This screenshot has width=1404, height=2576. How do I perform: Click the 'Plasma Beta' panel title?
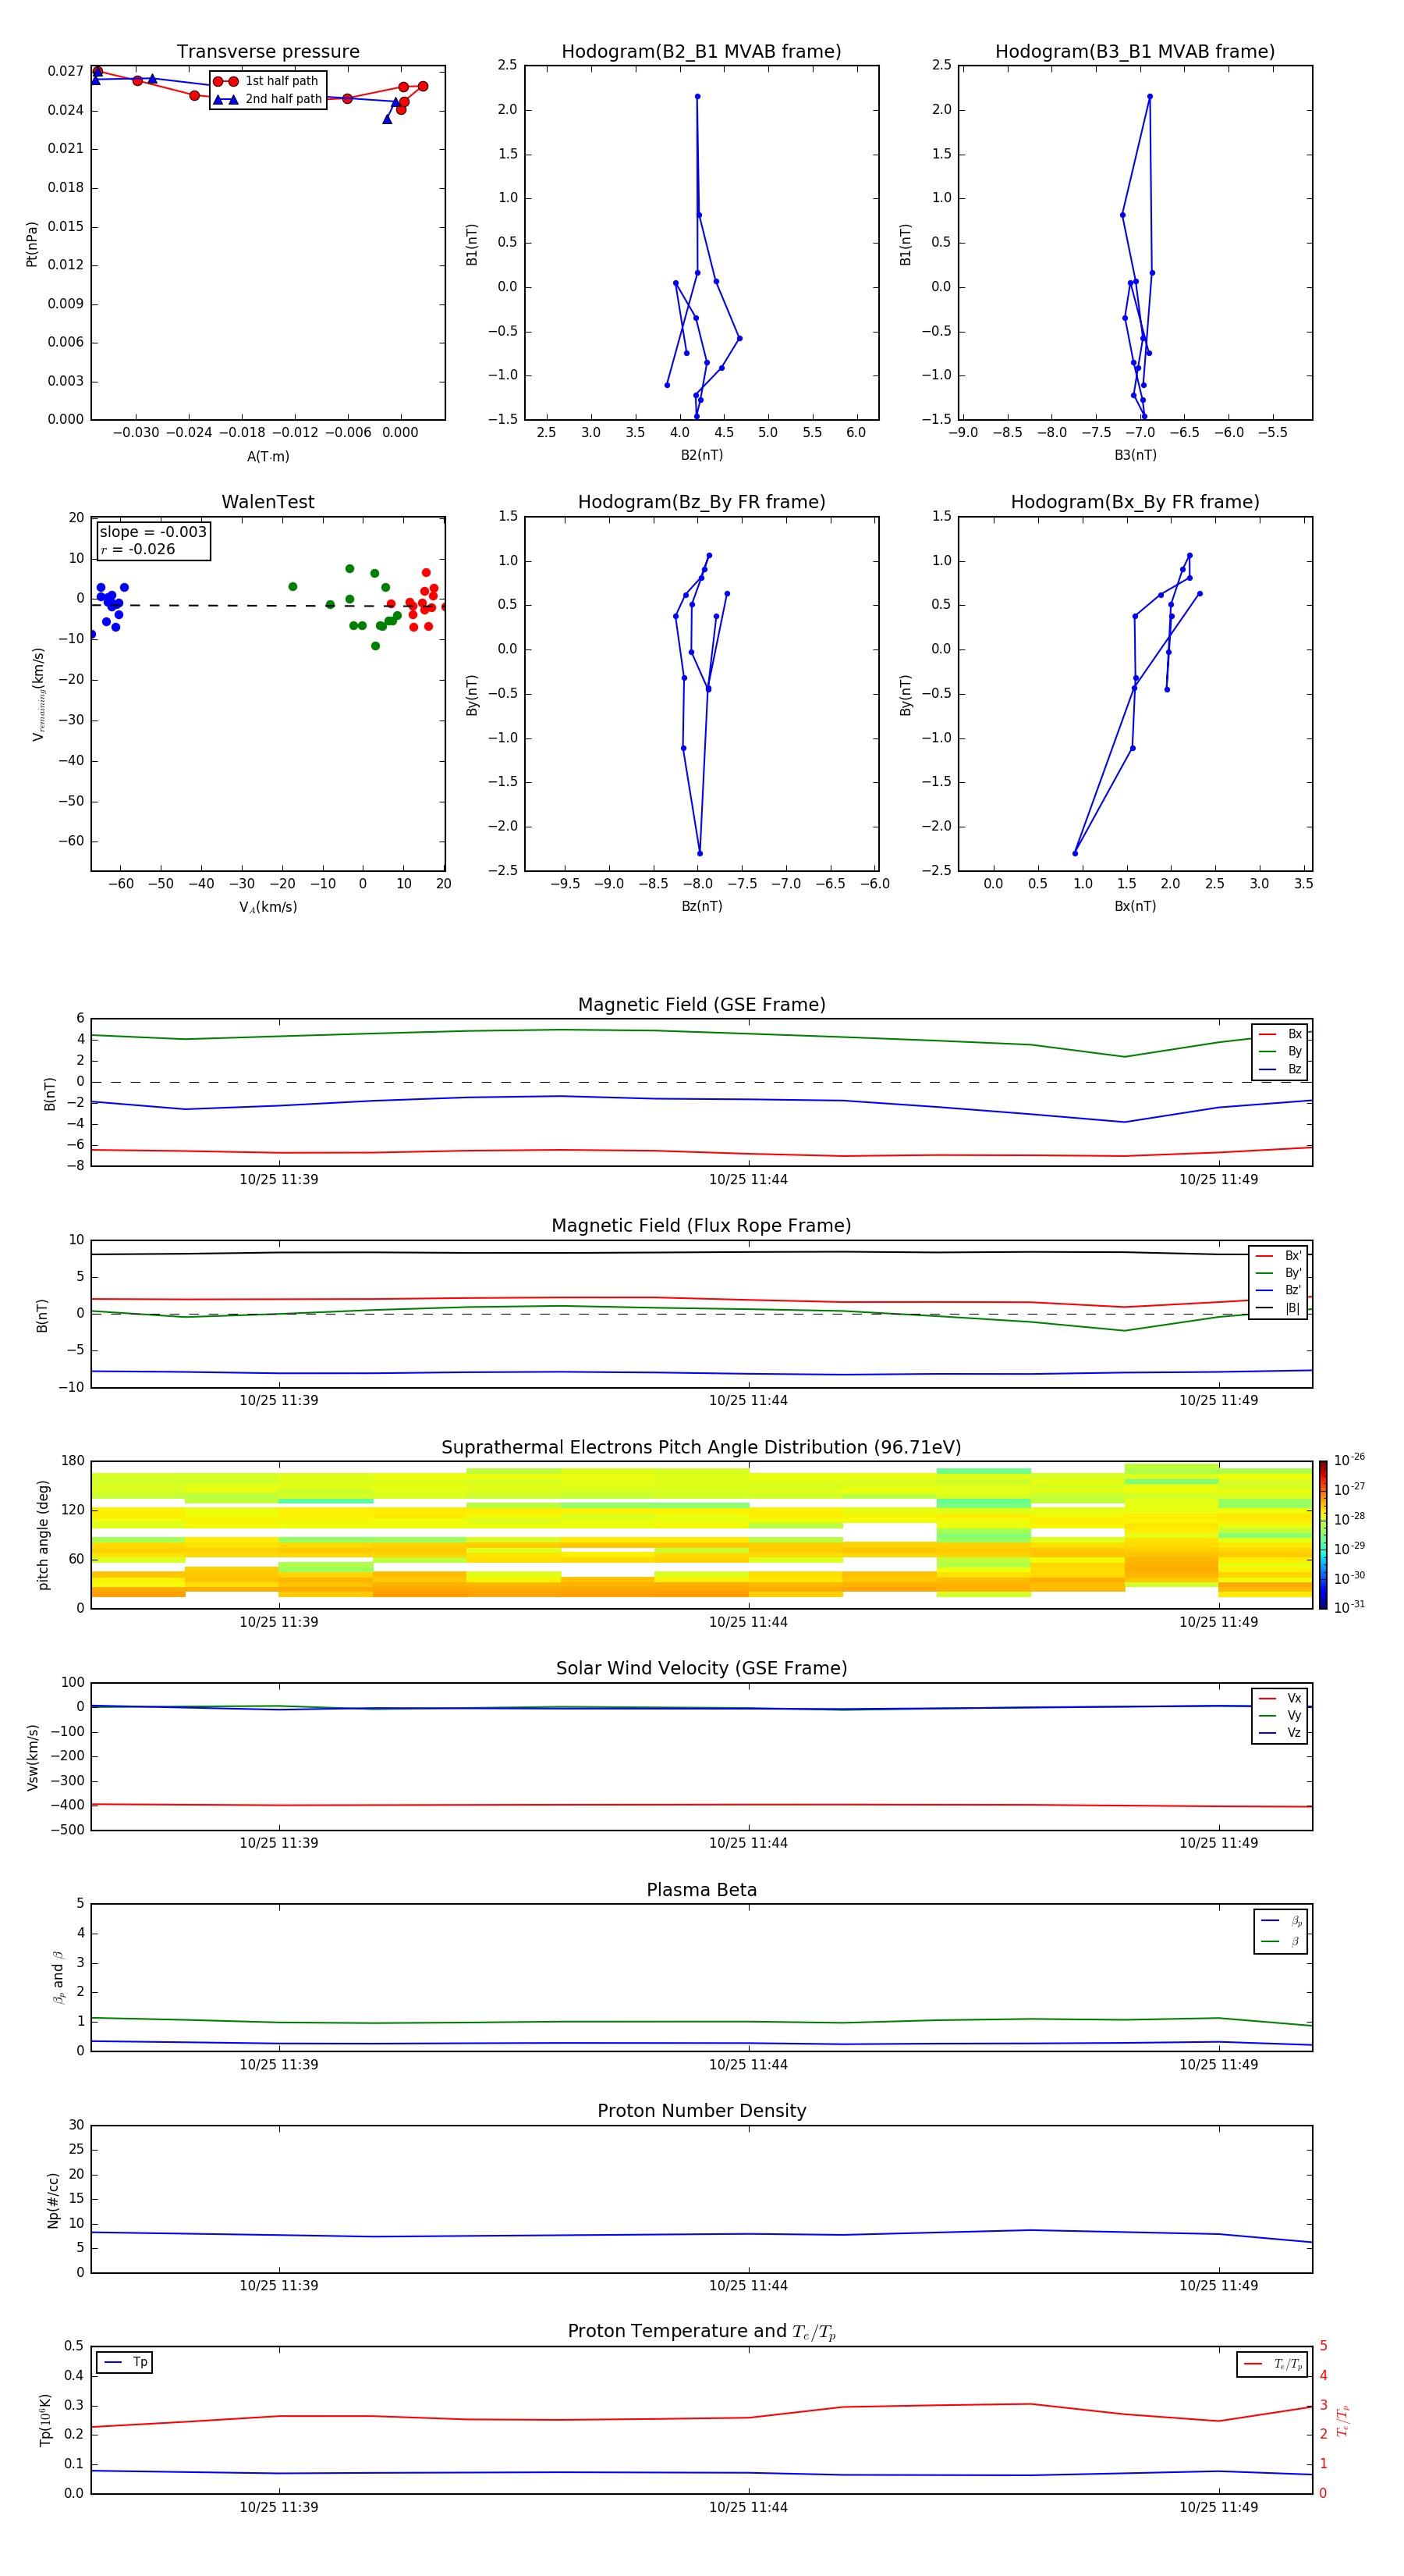pyautogui.click(x=701, y=1891)
